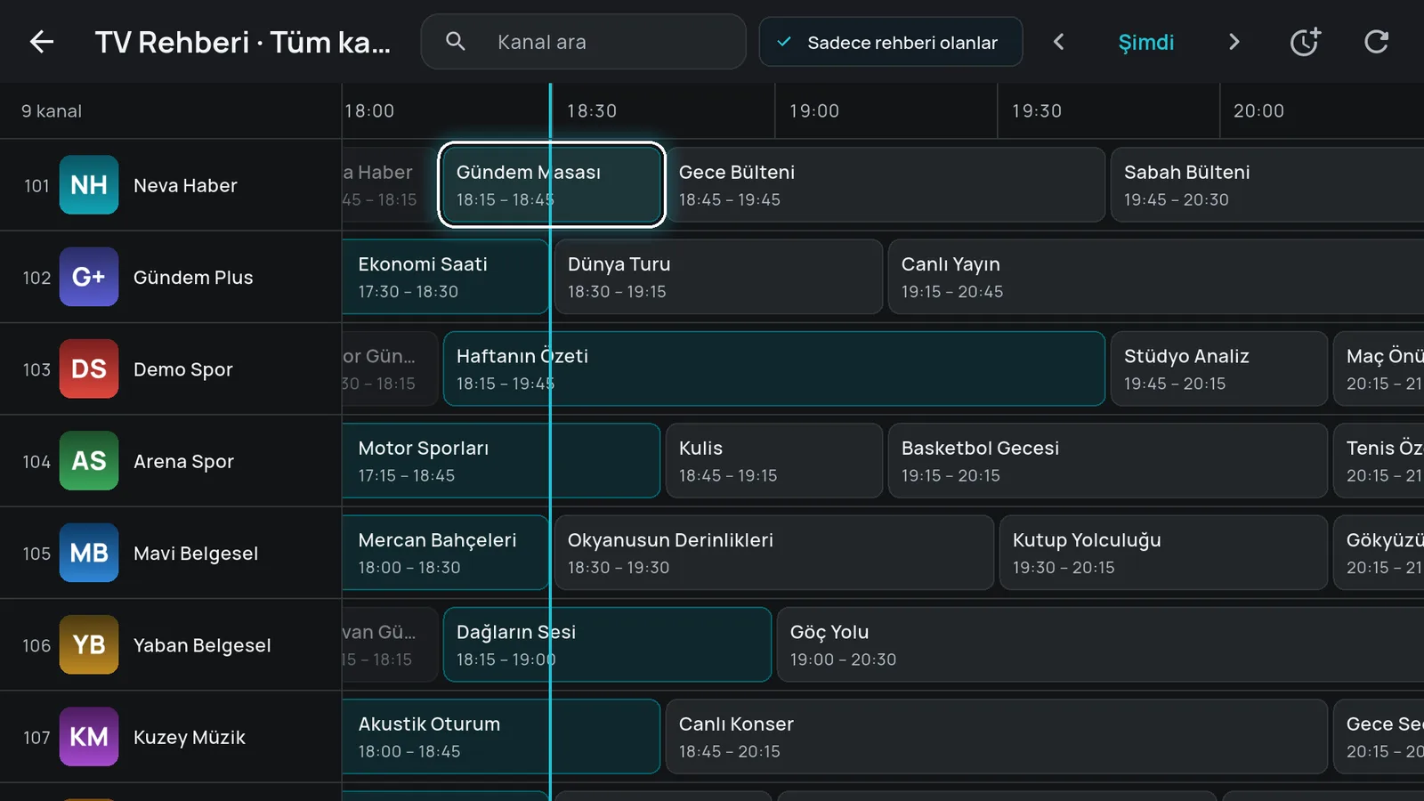Viewport: 1424px width, 801px height.
Task: Click the Yaban Belgesel channel name
Action: pos(202,645)
